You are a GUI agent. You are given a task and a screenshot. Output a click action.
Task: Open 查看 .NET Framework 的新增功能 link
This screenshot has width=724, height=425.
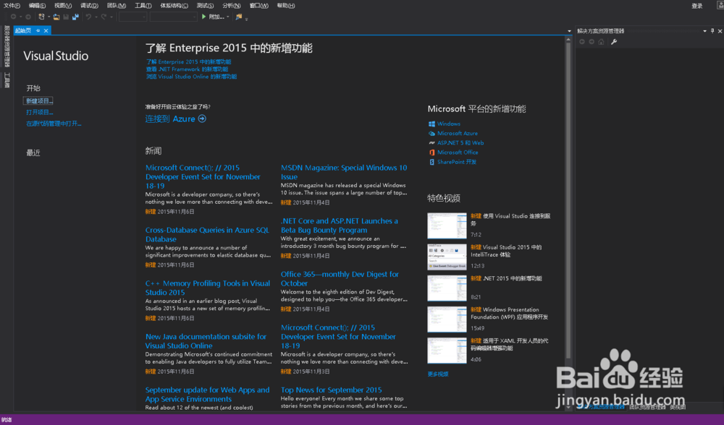tap(187, 69)
